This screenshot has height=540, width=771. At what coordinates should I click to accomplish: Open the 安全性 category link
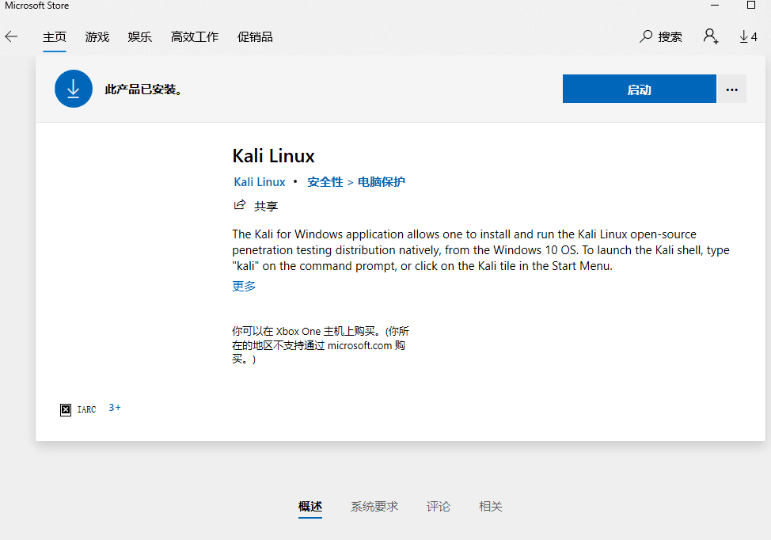pos(325,182)
